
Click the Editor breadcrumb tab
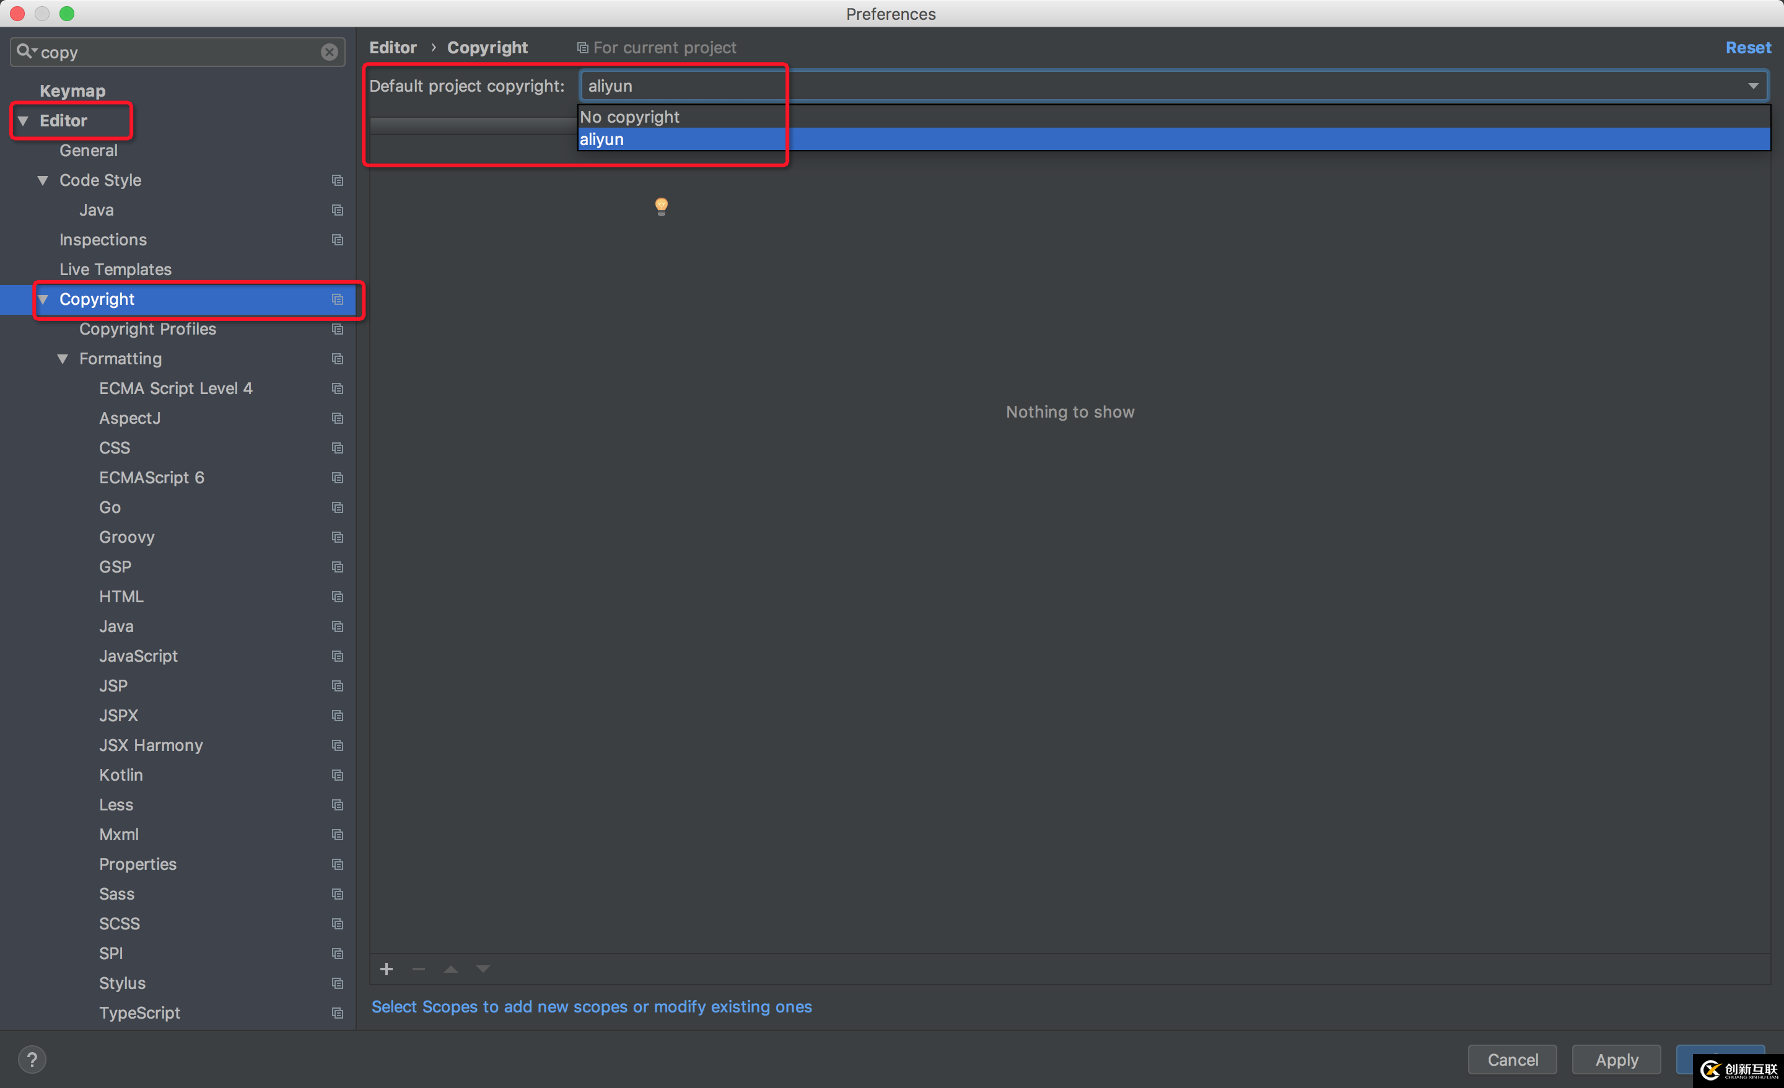[393, 46]
